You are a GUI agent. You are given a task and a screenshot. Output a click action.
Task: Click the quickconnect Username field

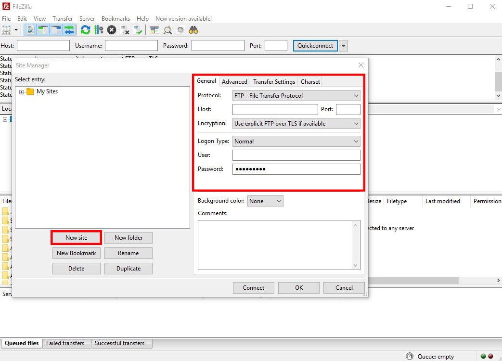[131, 45]
